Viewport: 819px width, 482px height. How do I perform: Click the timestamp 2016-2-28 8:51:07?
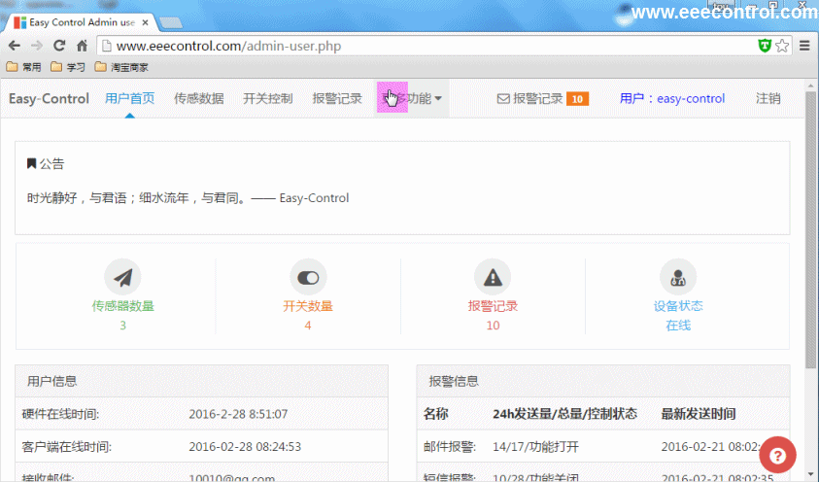click(238, 414)
